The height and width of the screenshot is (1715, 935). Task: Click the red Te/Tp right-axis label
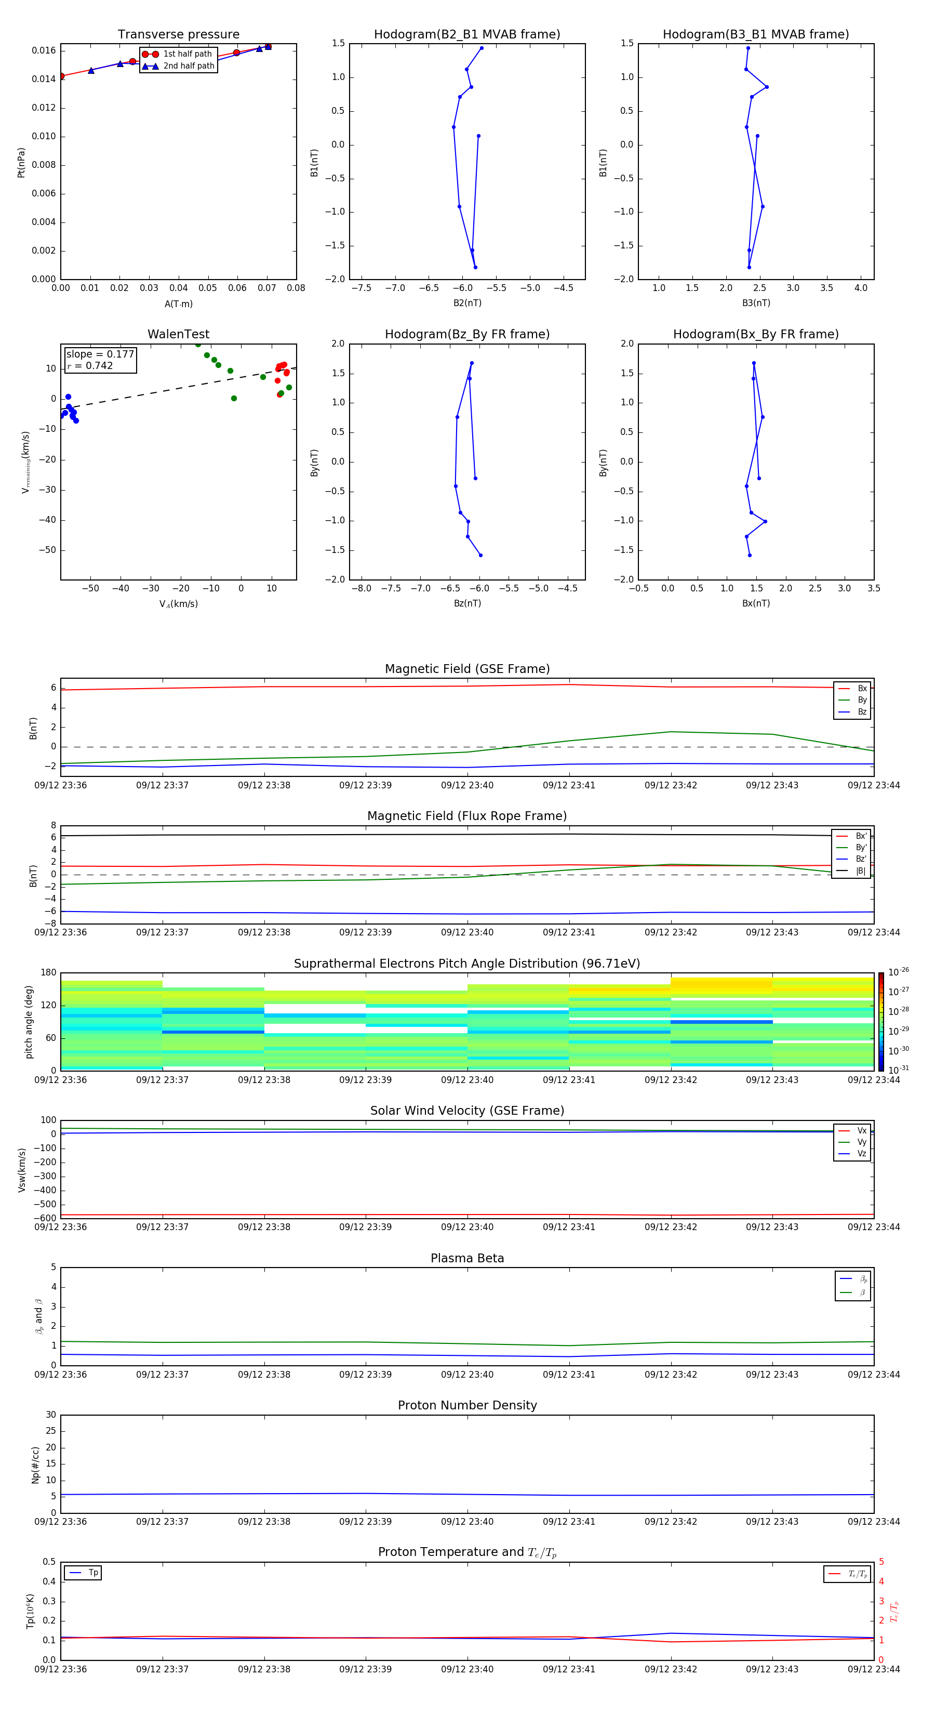(894, 1611)
